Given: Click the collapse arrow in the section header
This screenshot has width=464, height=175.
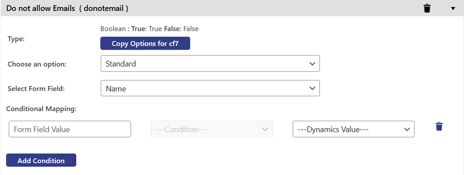Looking at the screenshot, I should pos(453,8).
